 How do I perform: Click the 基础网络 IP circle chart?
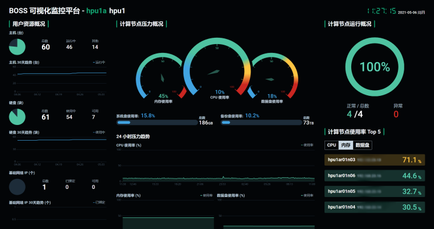click(x=17, y=187)
